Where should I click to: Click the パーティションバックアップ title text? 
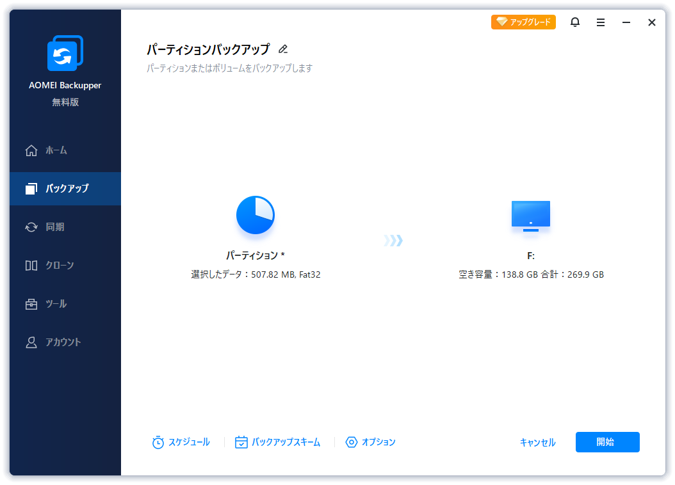[208, 49]
